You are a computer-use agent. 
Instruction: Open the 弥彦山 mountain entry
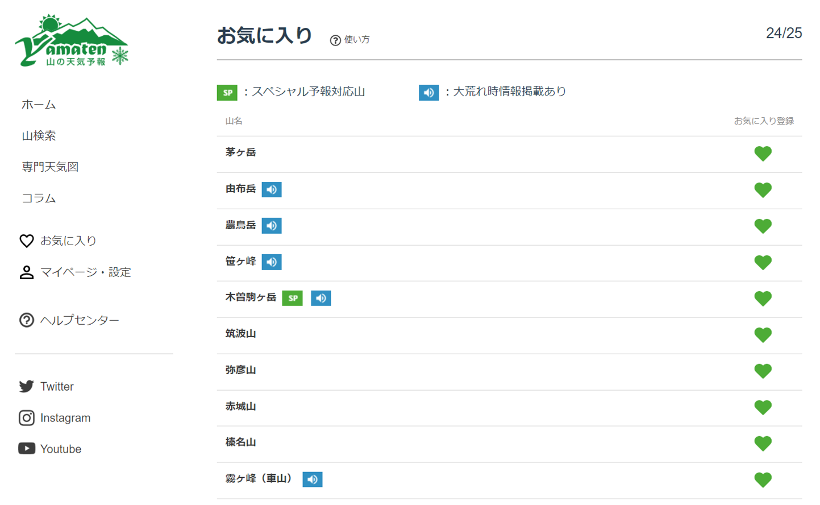[x=240, y=370]
